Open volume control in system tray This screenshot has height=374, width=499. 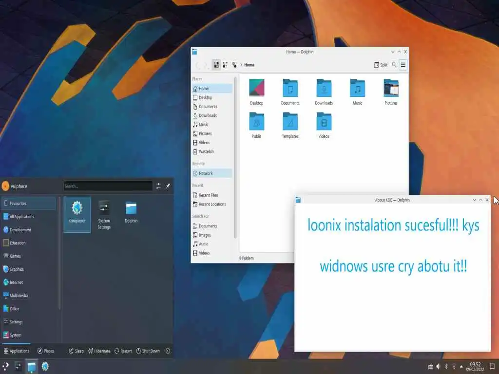[438, 367]
